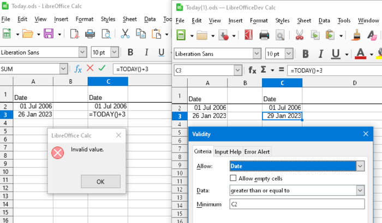Open font size dropdown in LibreOfficeDev window

(290, 54)
